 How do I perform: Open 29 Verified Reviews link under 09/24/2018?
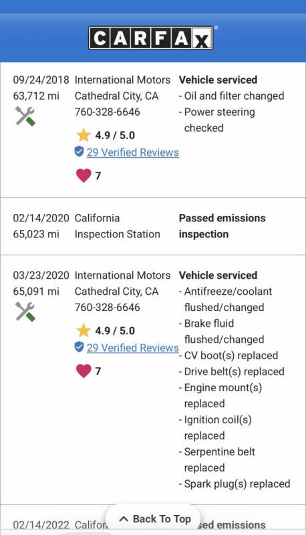[132, 152]
